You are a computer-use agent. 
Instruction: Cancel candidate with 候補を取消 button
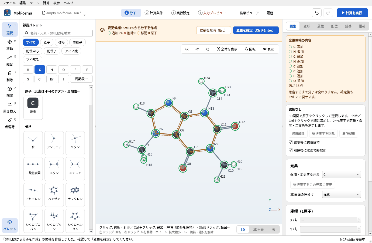[x=213, y=30]
